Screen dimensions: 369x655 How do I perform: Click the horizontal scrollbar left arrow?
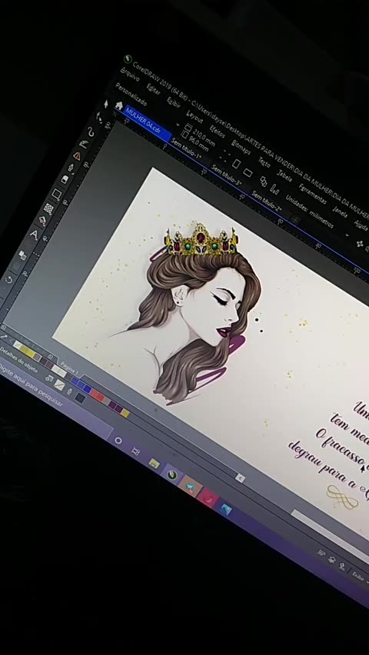(x=240, y=478)
